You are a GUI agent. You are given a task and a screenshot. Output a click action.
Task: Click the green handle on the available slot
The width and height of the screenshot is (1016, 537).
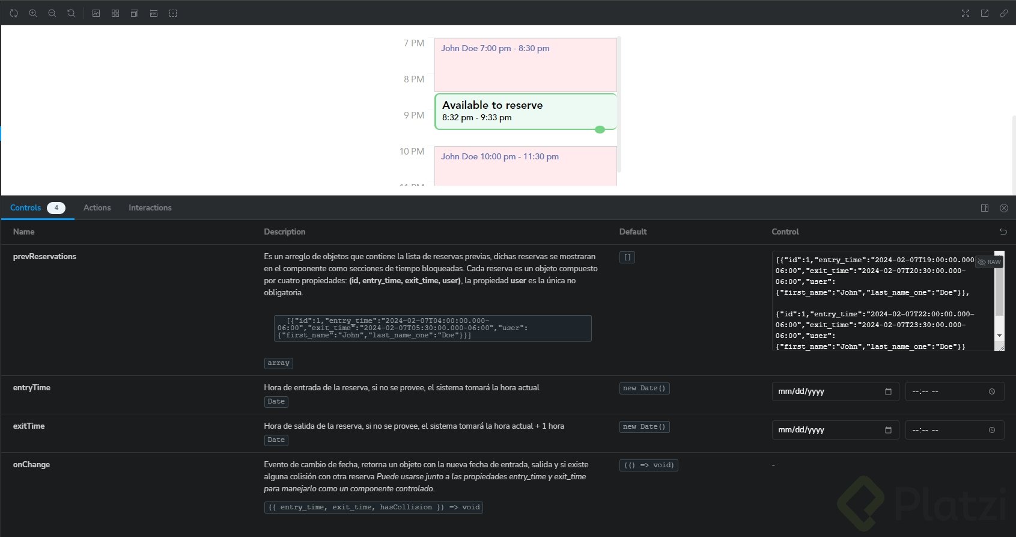pos(600,129)
